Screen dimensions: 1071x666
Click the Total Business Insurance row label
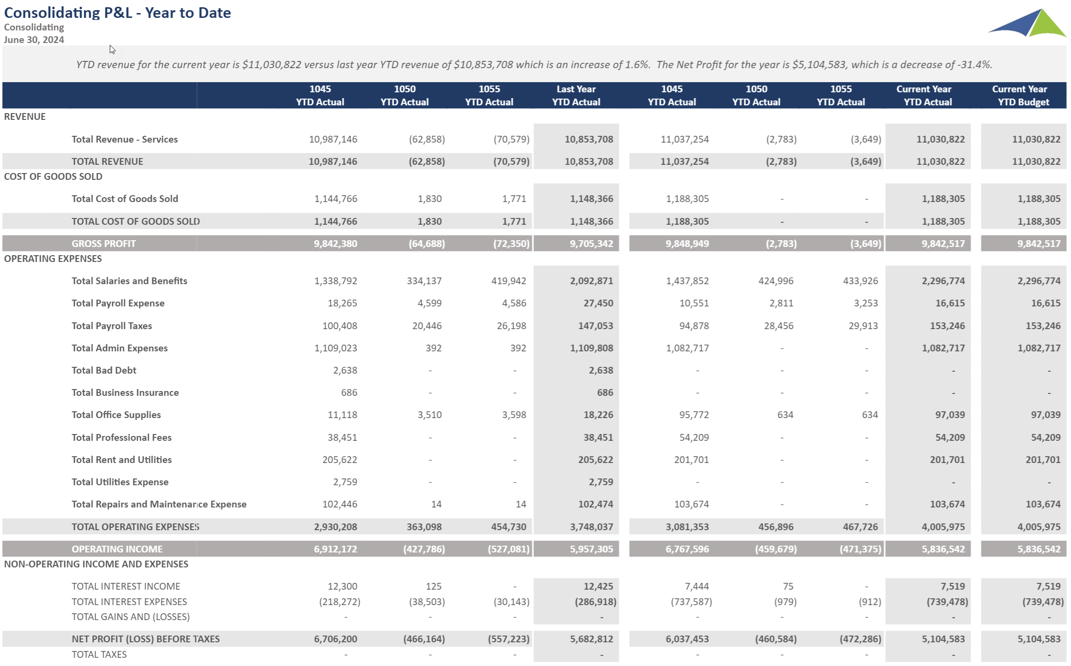pos(125,392)
